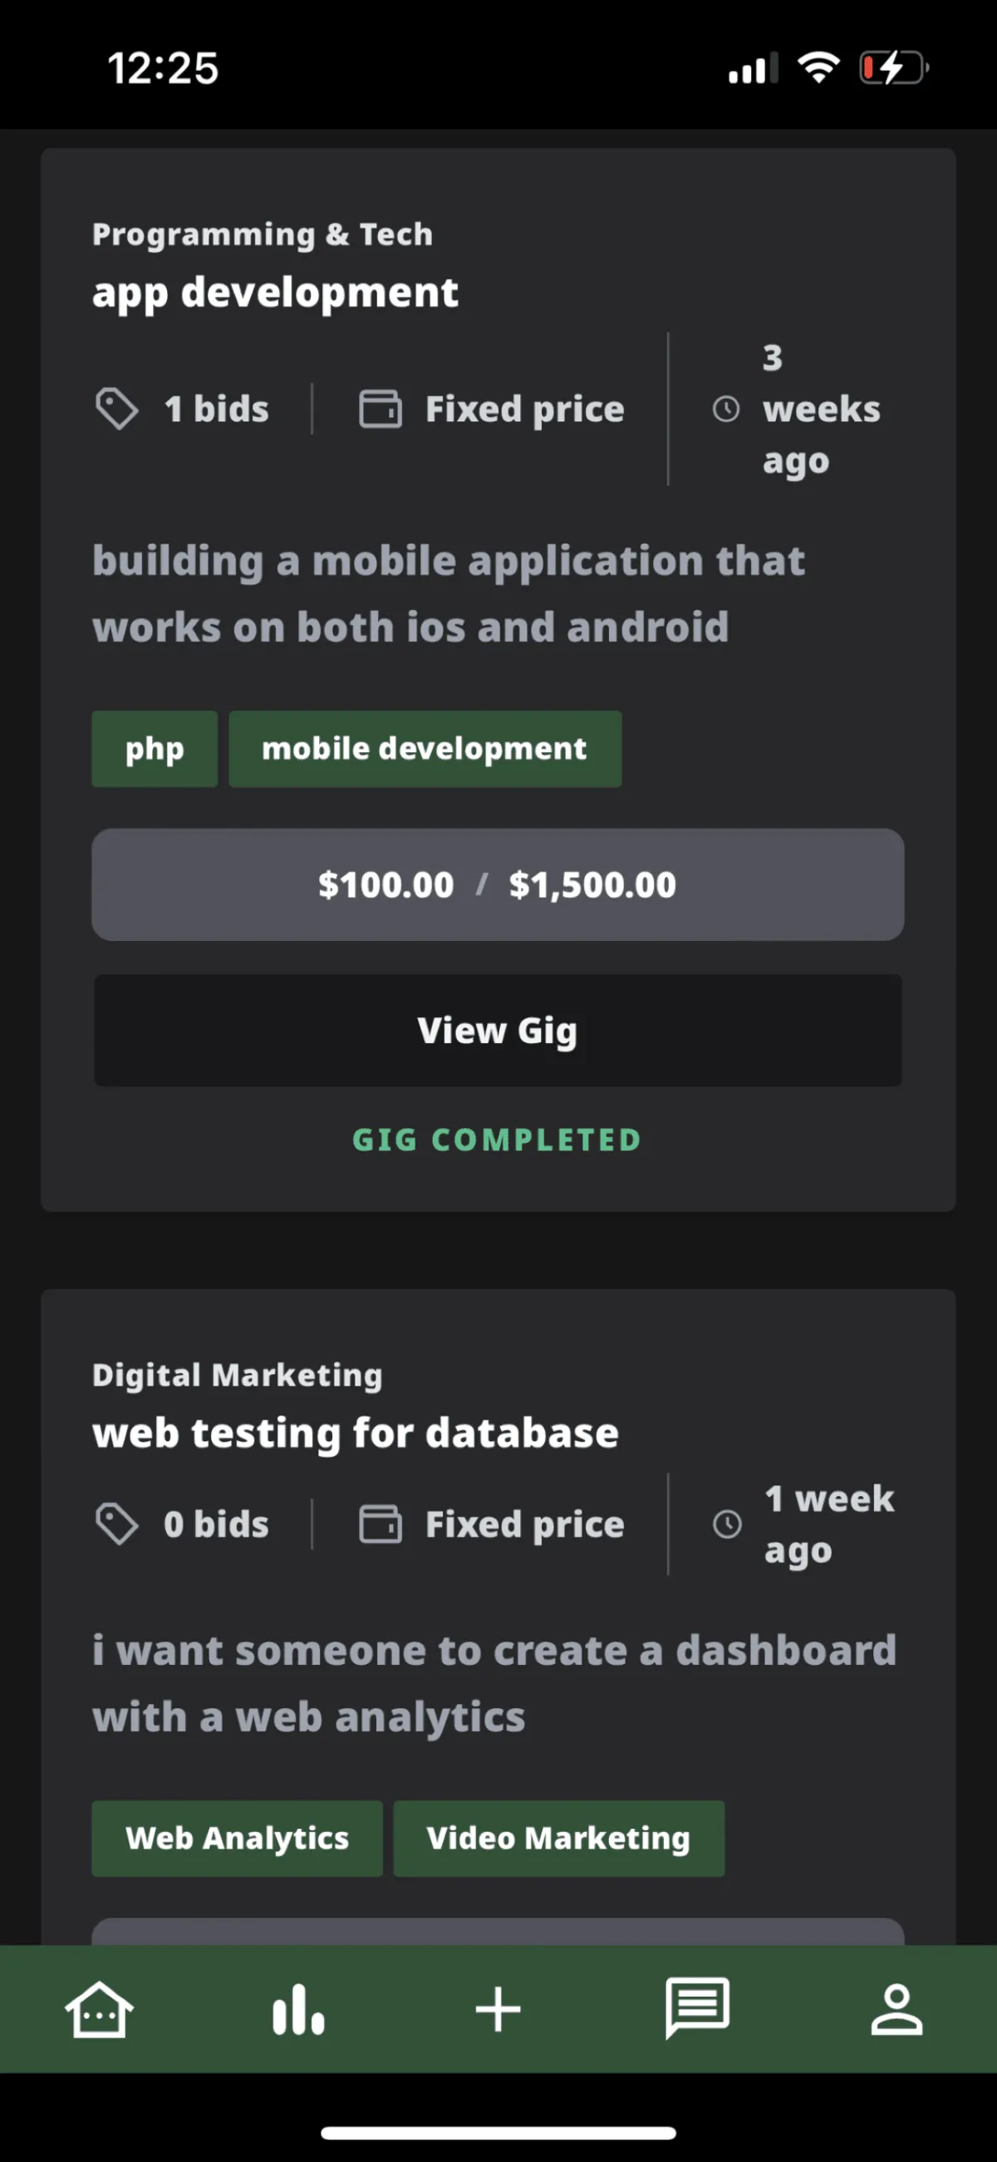Select the Video Marketing tag
Image resolution: width=997 pixels, height=2162 pixels.
click(x=558, y=1838)
